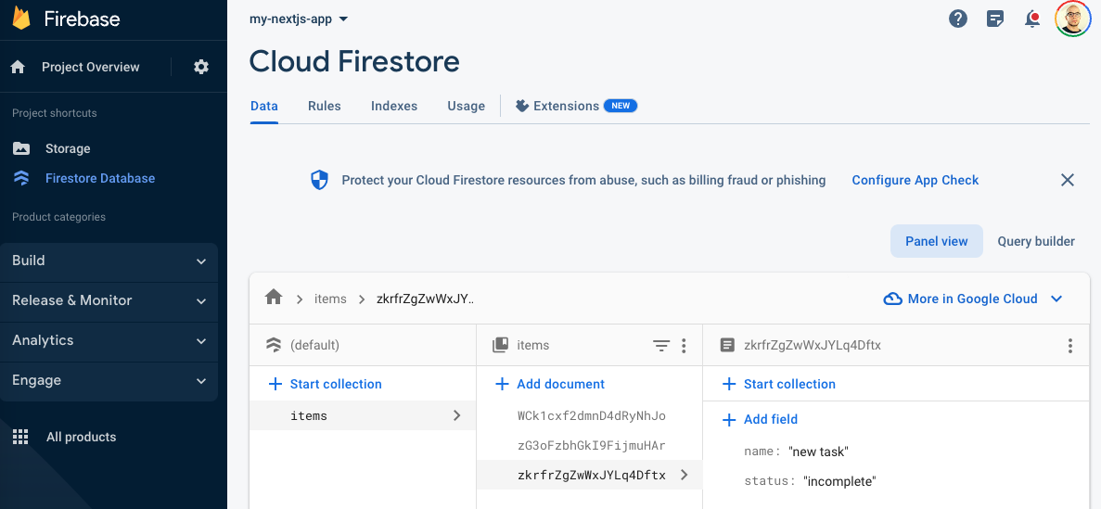Expand the Release & Monitor category
The width and height of the screenshot is (1101, 509).
pos(109,300)
